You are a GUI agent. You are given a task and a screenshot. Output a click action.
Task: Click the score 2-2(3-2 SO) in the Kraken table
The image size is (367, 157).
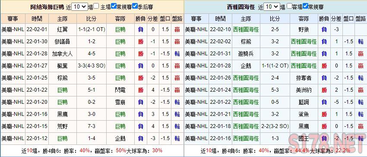click(275, 126)
